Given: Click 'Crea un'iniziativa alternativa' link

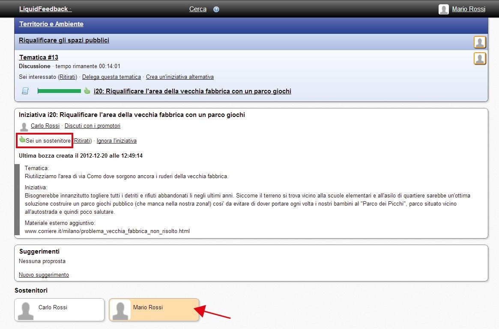Looking at the screenshot, I should coord(179,77).
